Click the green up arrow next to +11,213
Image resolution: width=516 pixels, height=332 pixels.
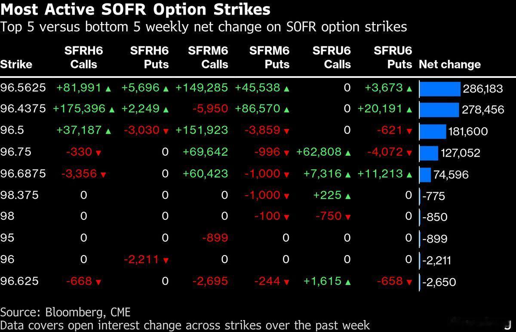click(x=409, y=174)
